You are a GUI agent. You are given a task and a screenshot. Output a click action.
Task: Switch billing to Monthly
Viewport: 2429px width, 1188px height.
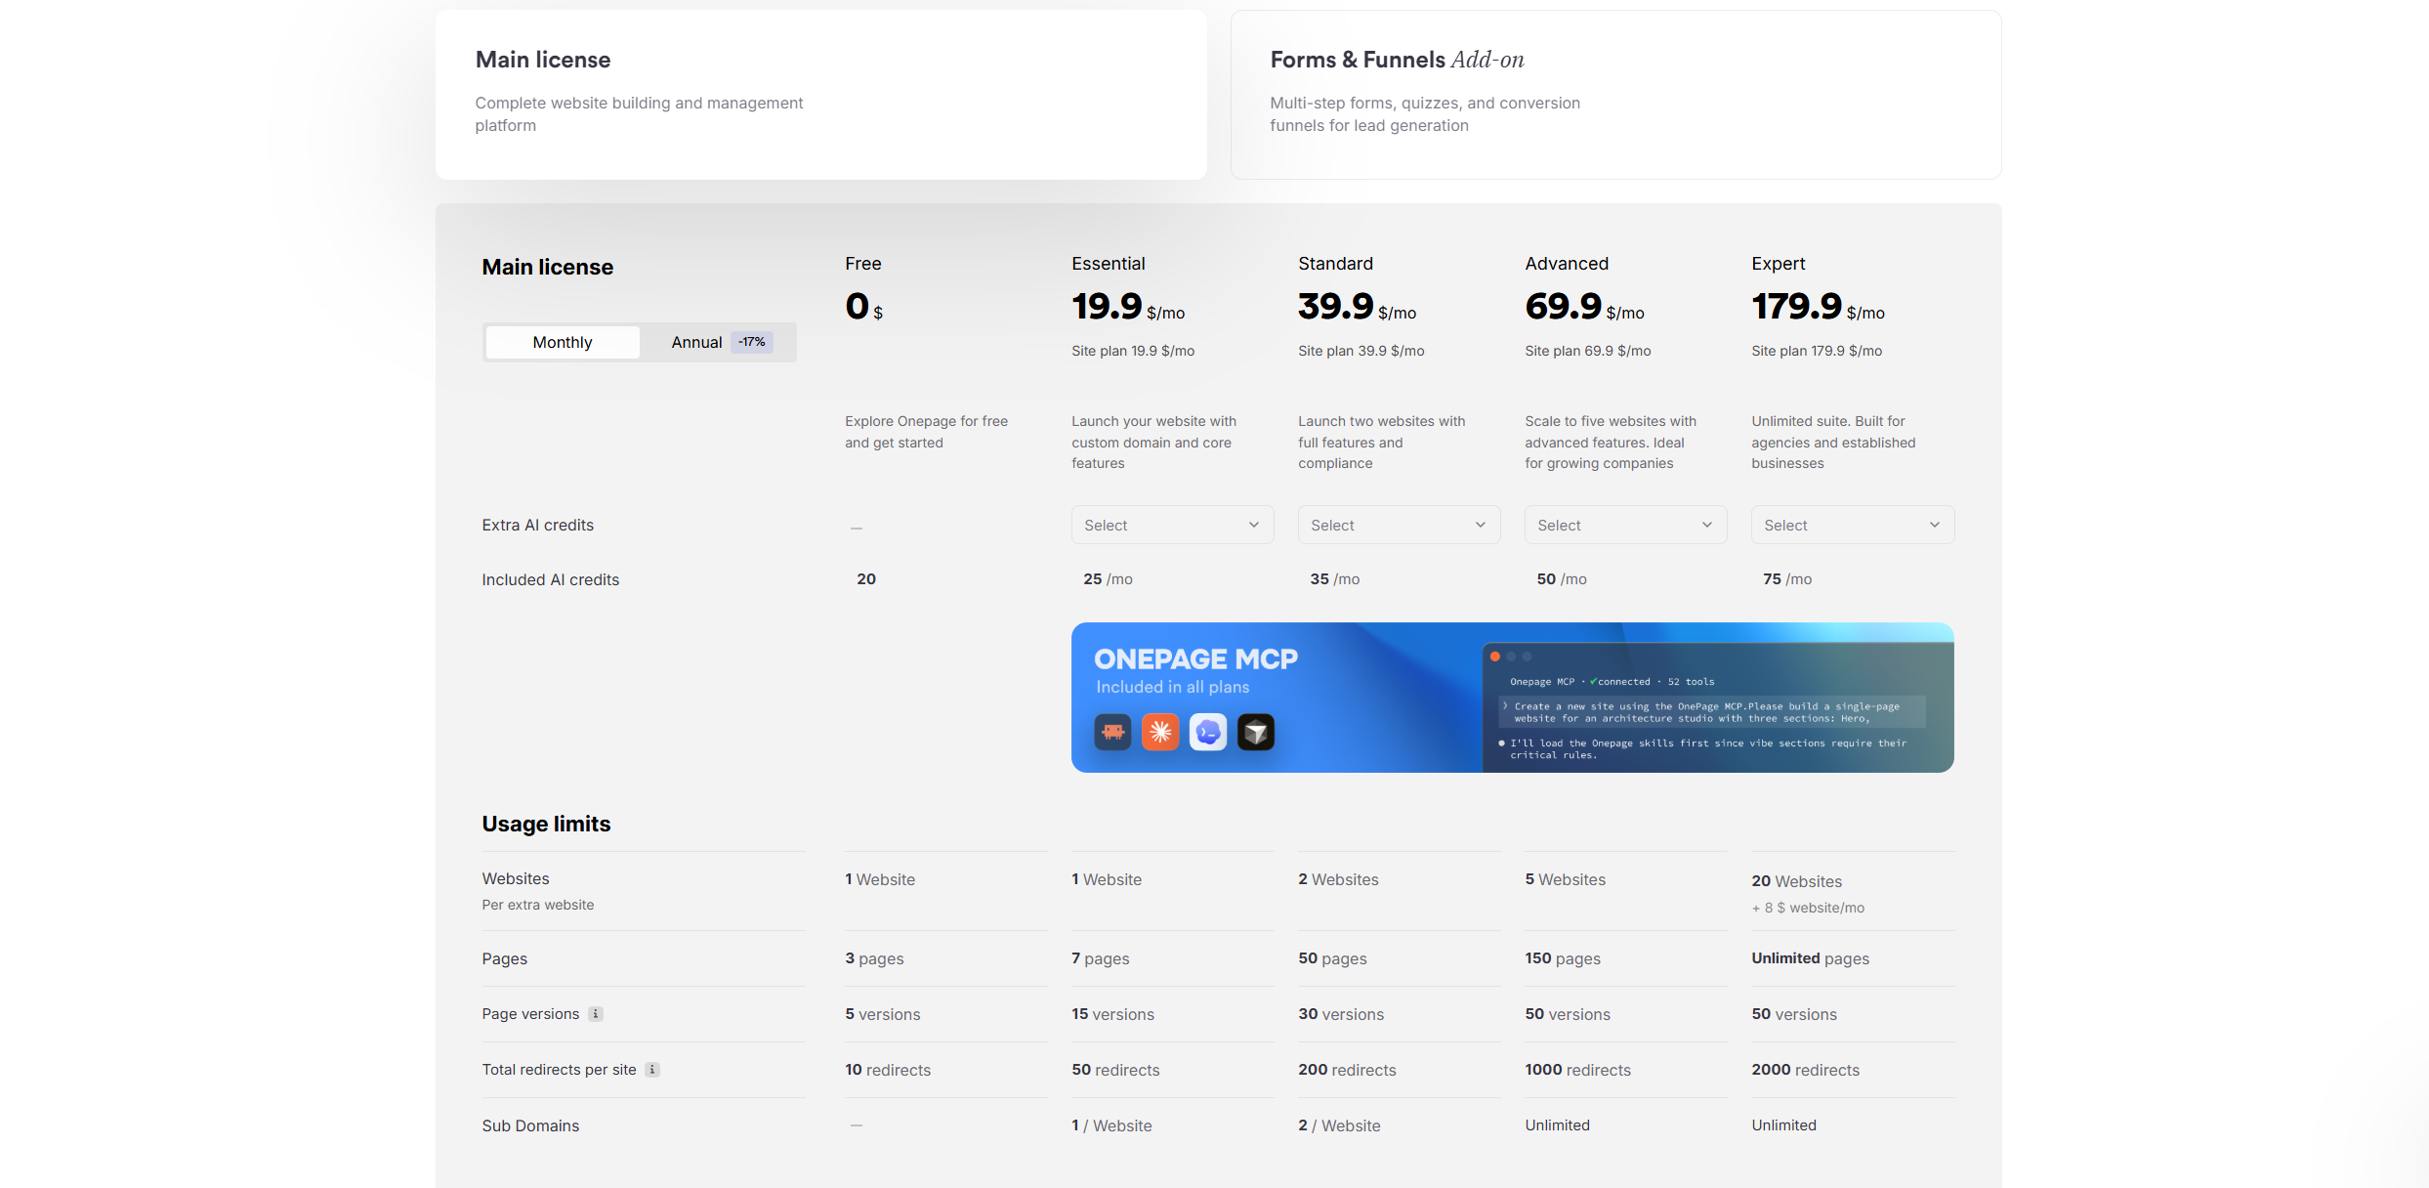tap(563, 342)
